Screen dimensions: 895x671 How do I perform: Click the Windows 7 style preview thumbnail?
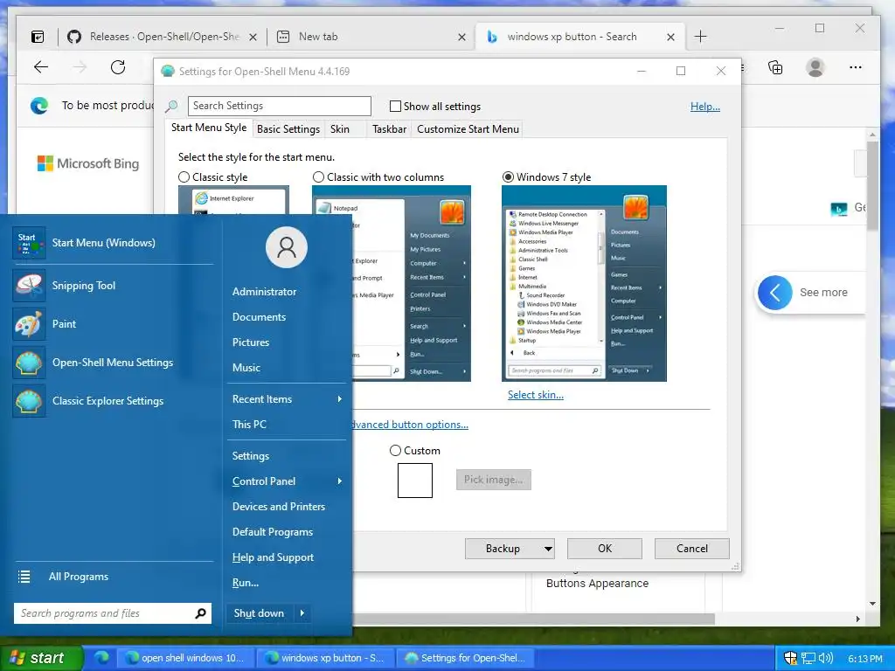point(584,284)
